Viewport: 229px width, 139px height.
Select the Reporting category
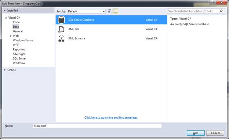tap(19, 49)
